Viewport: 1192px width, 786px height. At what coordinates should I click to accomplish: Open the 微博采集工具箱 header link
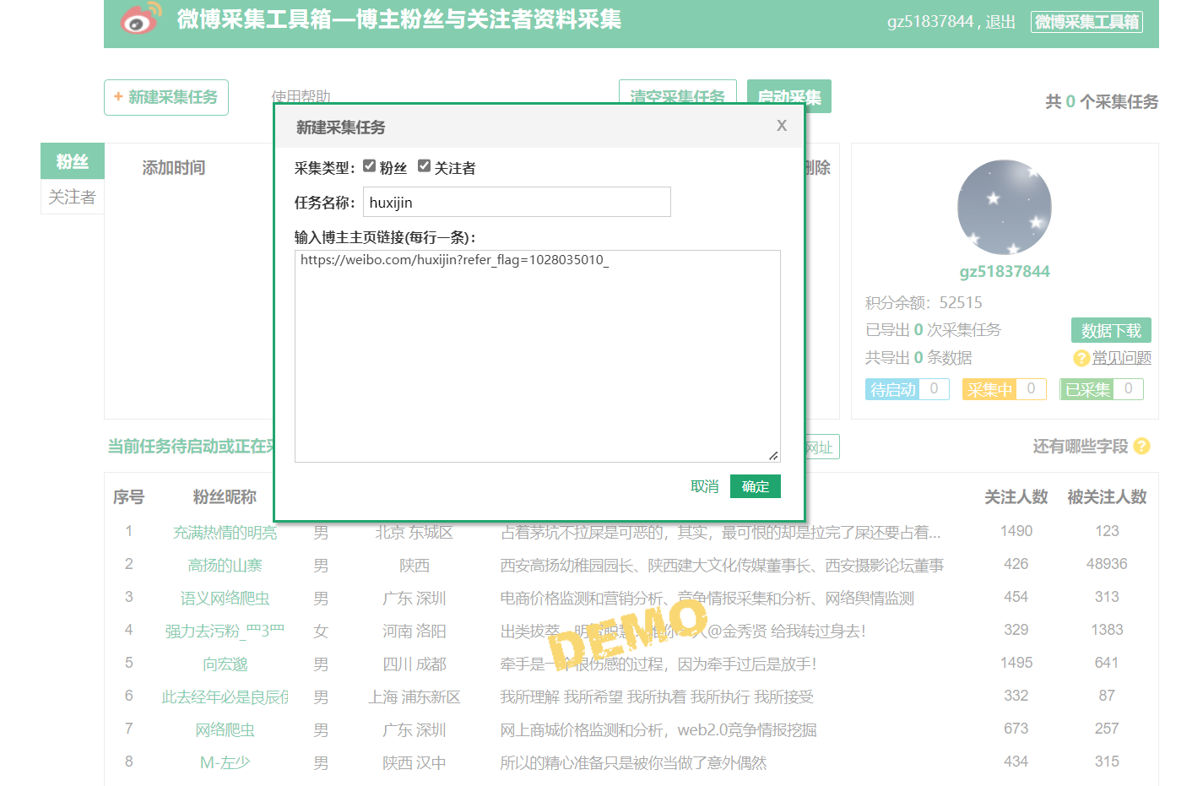1087,22
